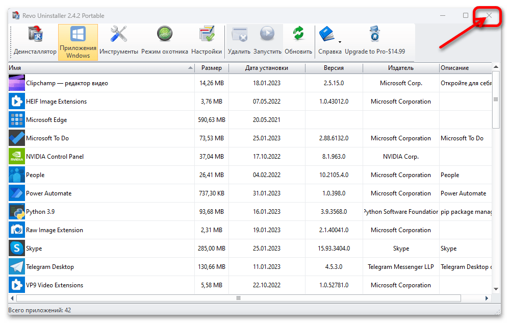Click the vertical scrollbar up arrow
509x323 pixels.
tap(496, 67)
